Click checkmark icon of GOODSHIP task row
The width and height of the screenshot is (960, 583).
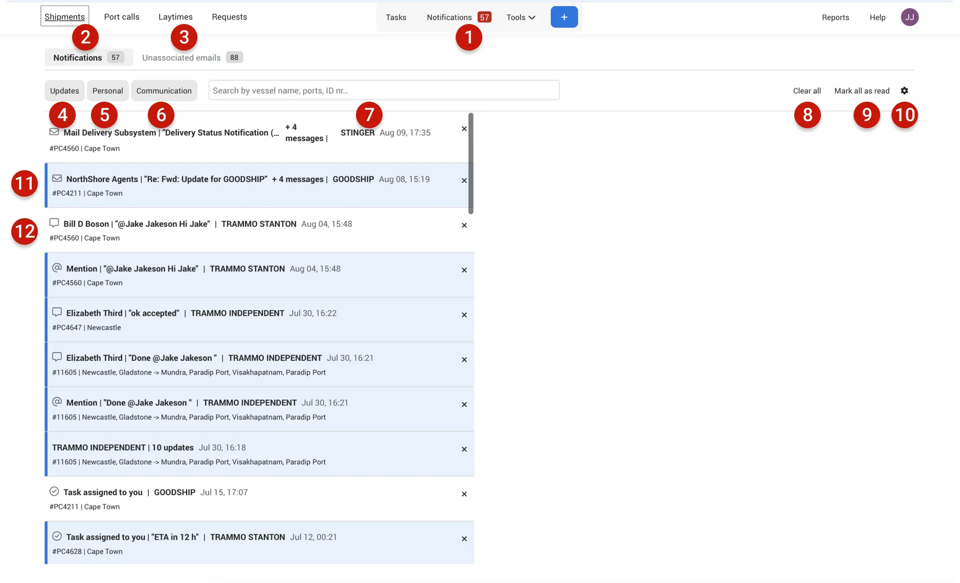pos(54,492)
